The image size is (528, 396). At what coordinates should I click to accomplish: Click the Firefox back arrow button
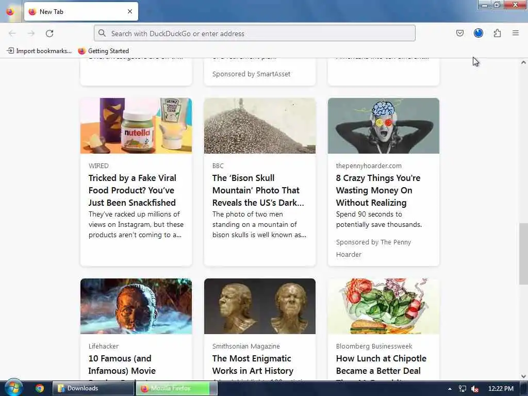(x=12, y=33)
